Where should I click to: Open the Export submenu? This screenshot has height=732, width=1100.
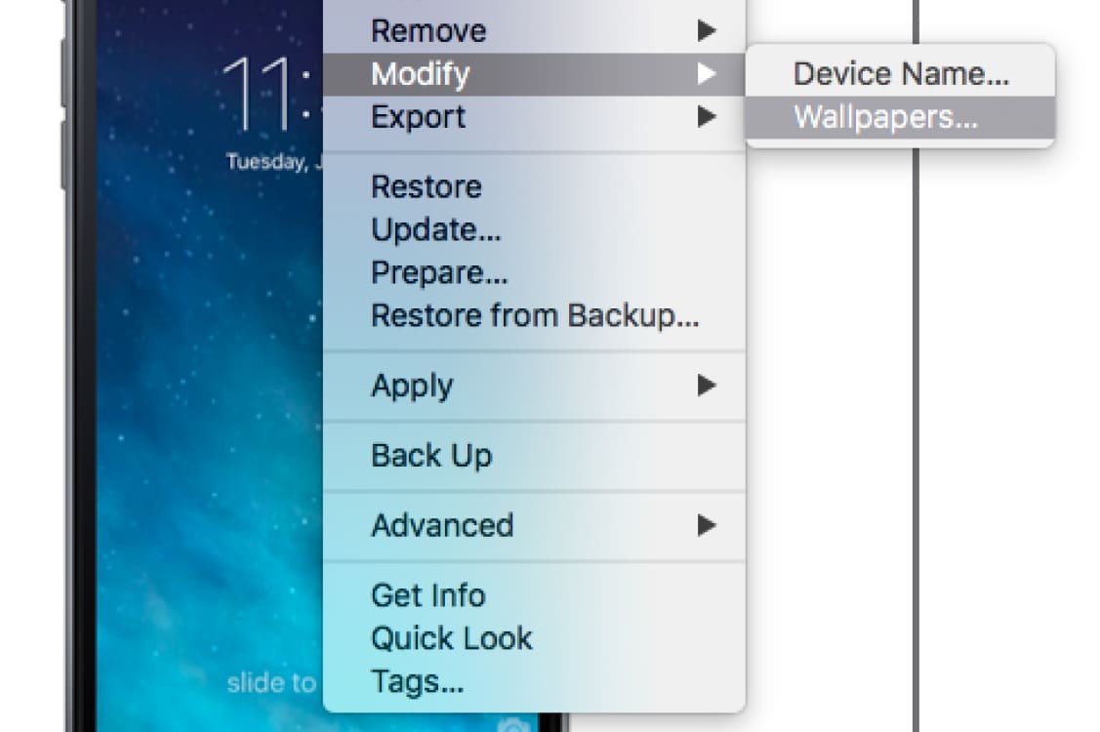pyautogui.click(x=534, y=116)
